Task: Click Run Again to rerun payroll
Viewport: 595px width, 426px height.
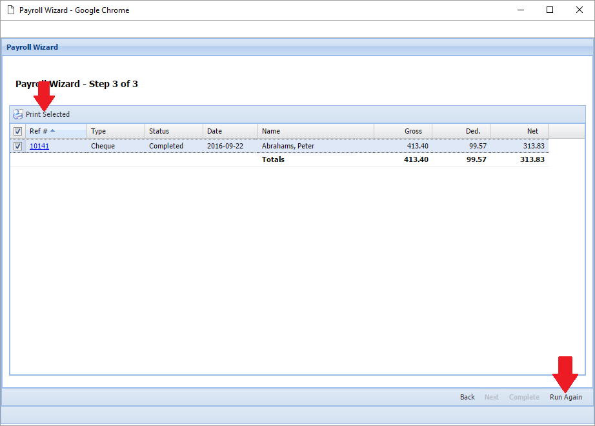Action: click(566, 397)
